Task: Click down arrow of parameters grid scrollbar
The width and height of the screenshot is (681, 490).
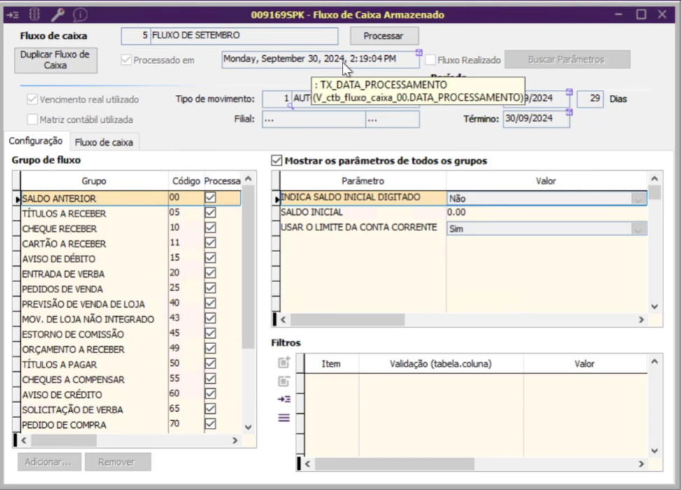Action: (x=655, y=306)
